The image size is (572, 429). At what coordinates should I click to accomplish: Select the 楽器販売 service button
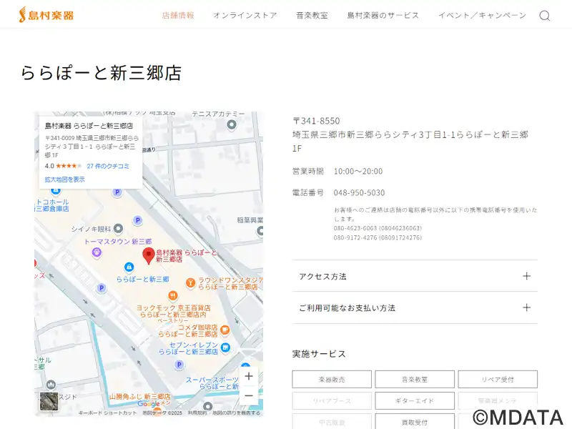(332, 380)
